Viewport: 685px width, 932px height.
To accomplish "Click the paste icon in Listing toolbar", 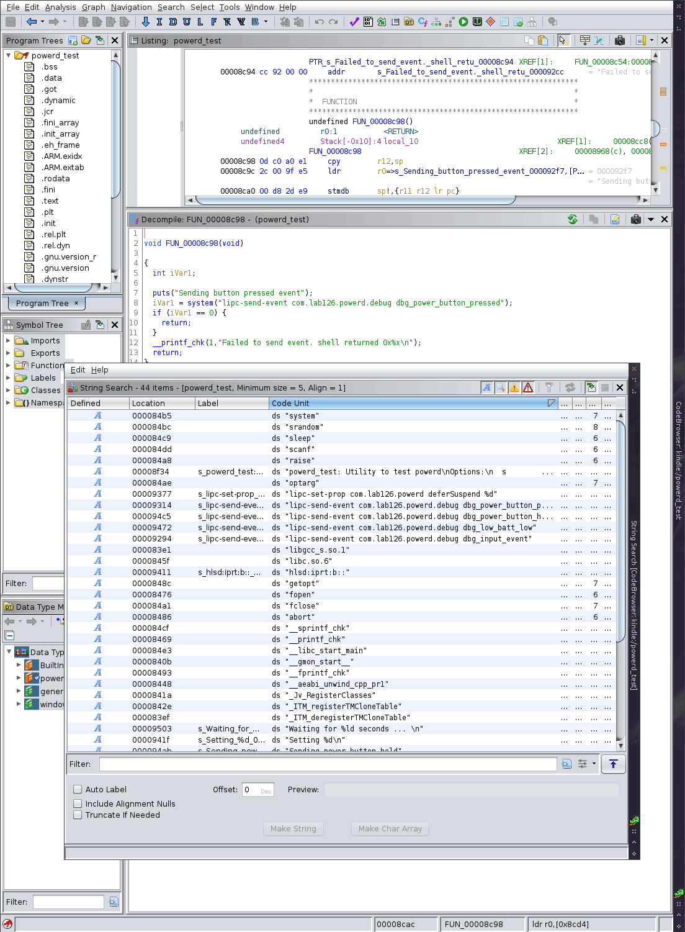I will tap(543, 40).
